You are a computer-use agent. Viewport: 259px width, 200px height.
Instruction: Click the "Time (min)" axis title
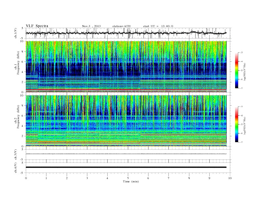click(131, 181)
